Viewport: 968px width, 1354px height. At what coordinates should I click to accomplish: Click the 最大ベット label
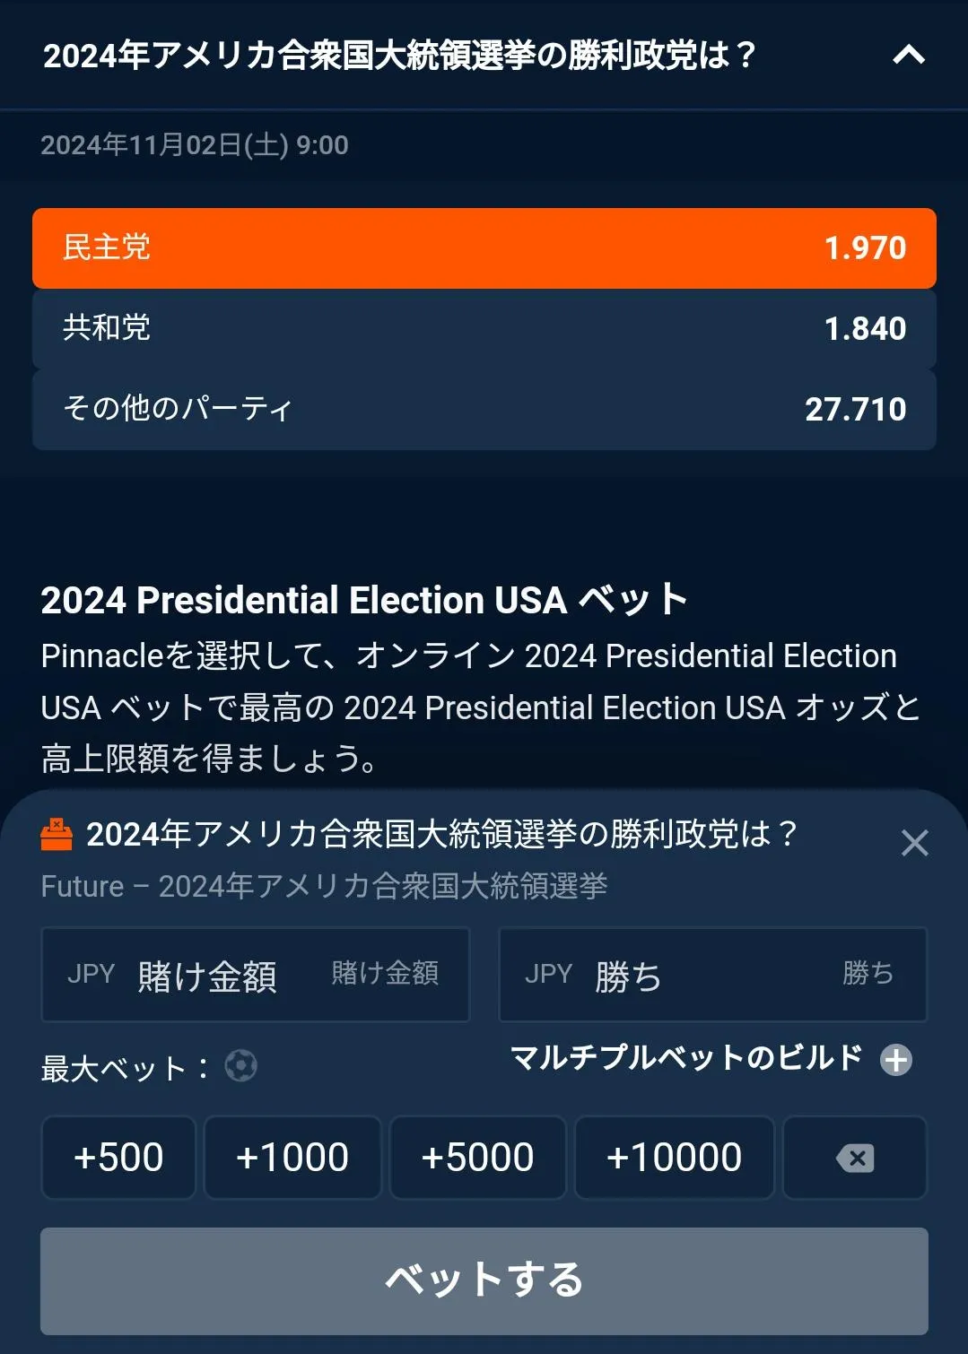point(124,1069)
